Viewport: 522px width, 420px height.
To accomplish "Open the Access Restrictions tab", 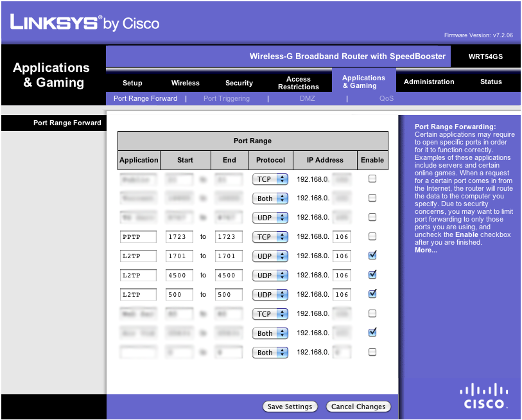I will click(x=299, y=83).
